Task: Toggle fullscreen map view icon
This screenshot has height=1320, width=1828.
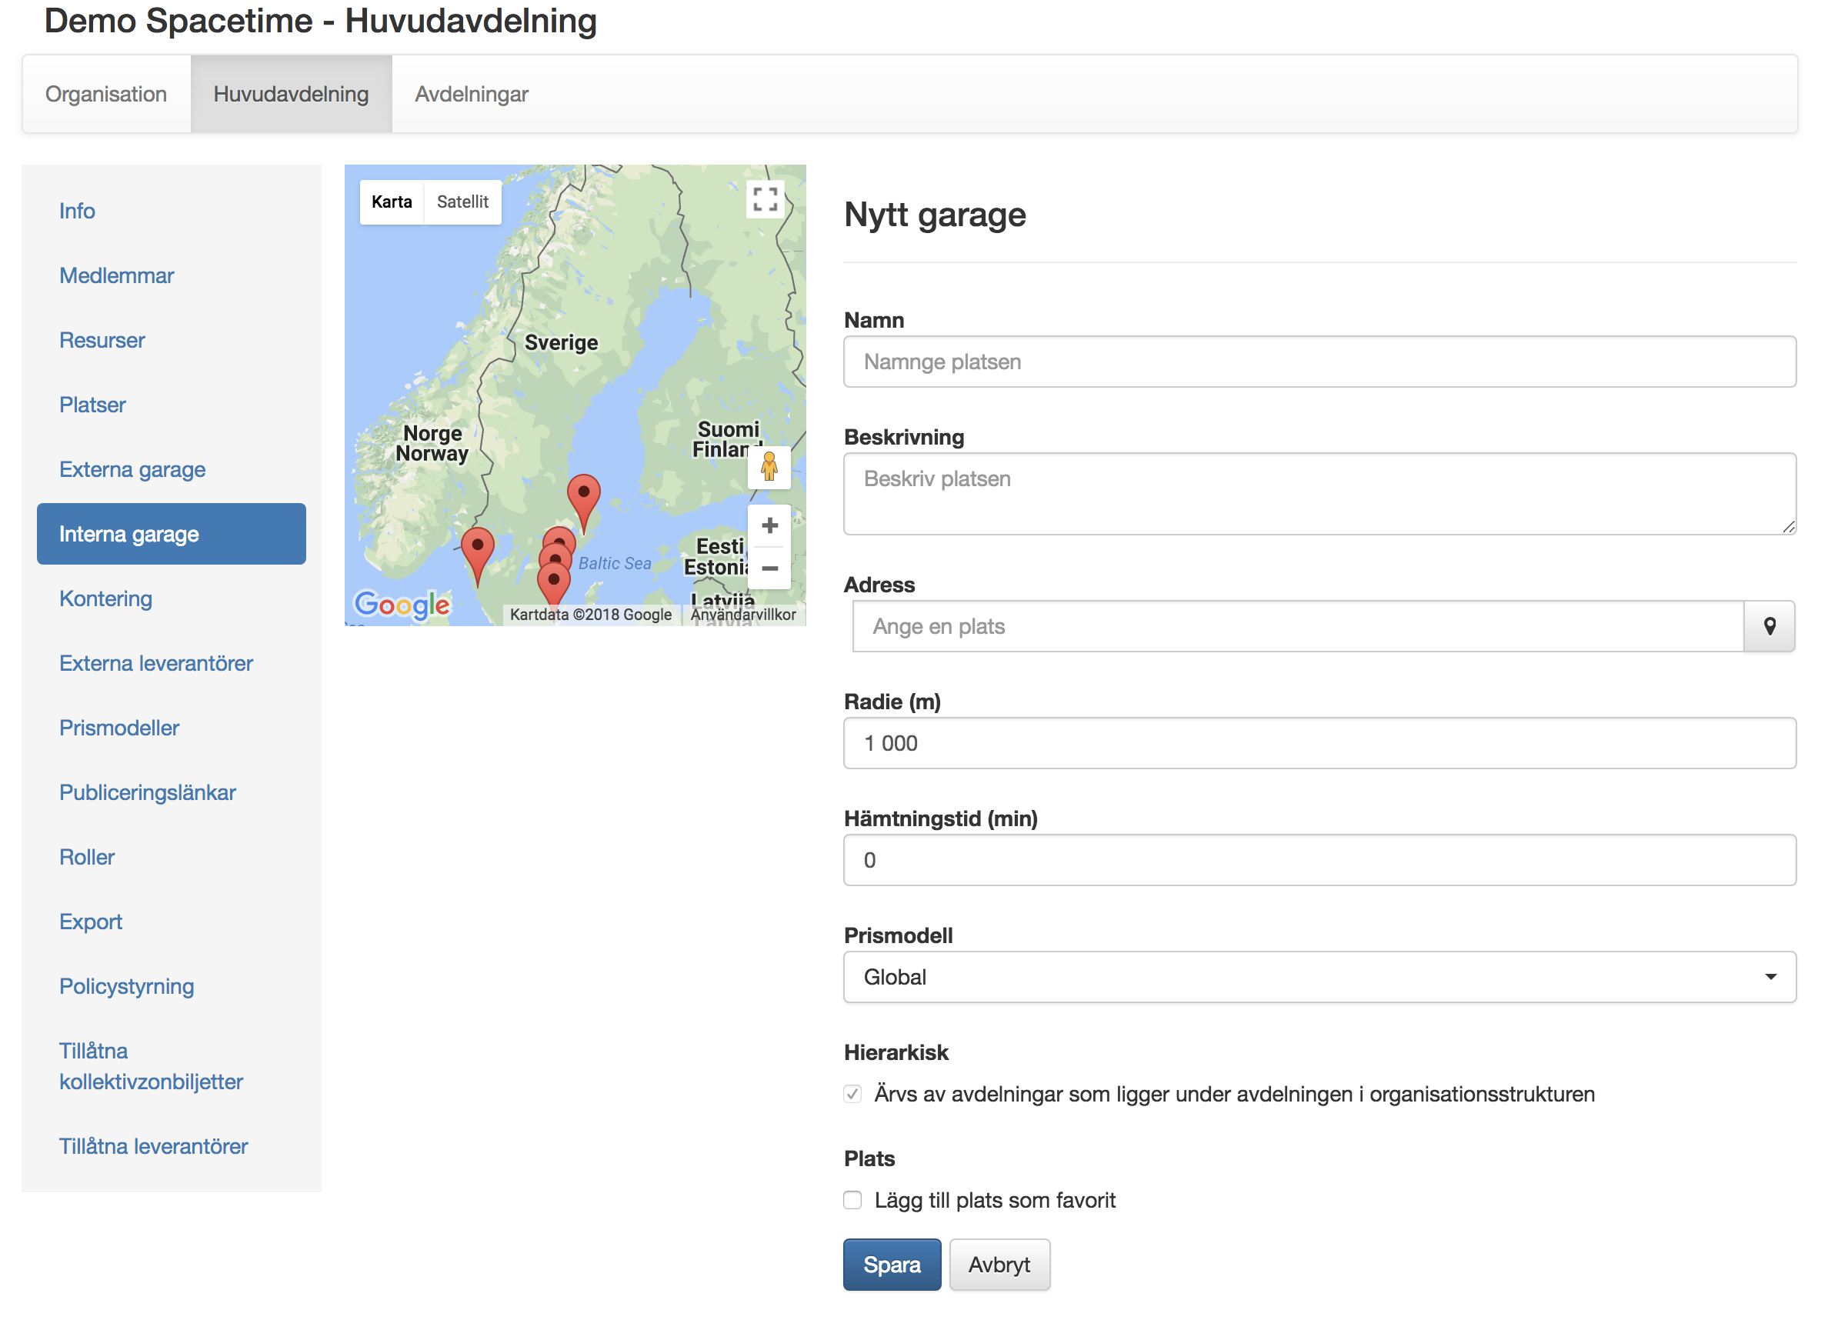Action: 764,199
